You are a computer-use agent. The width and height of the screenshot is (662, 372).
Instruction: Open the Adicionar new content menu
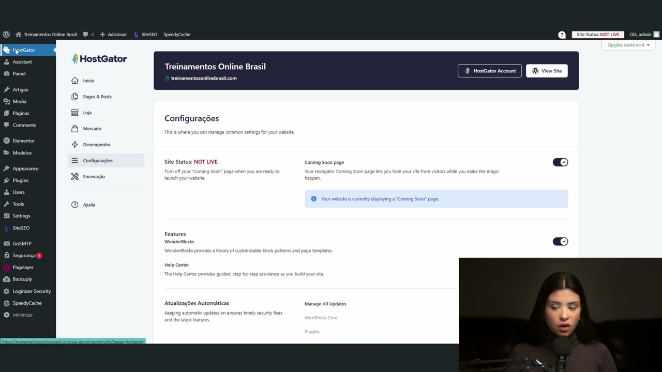tap(113, 35)
